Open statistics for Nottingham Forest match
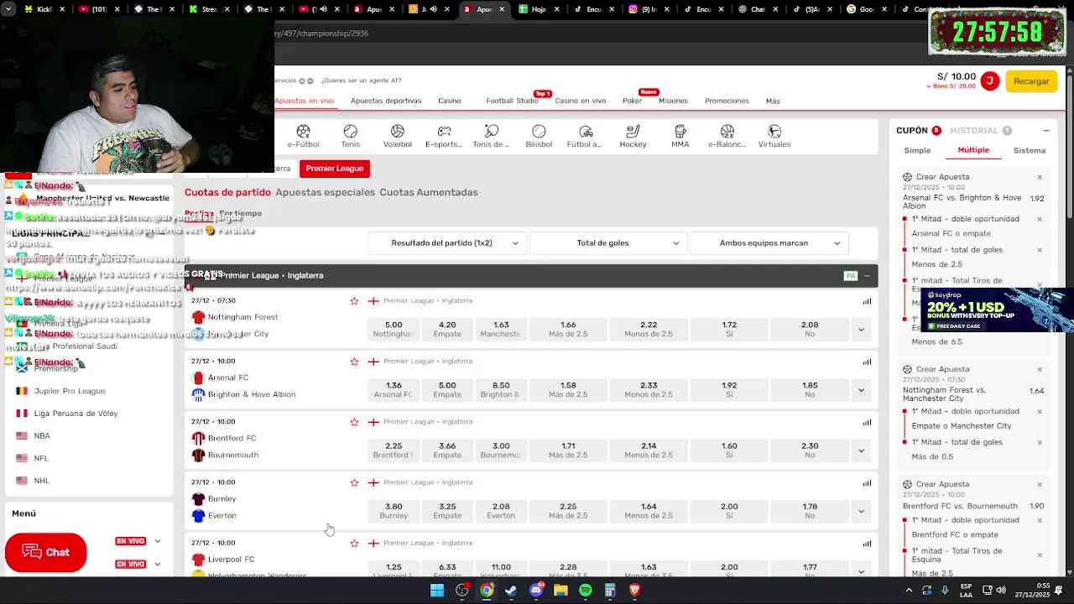 867,301
